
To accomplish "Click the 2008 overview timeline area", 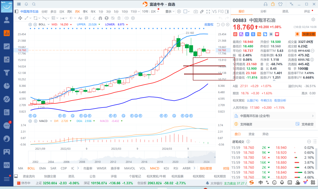I will click(82, 162).
